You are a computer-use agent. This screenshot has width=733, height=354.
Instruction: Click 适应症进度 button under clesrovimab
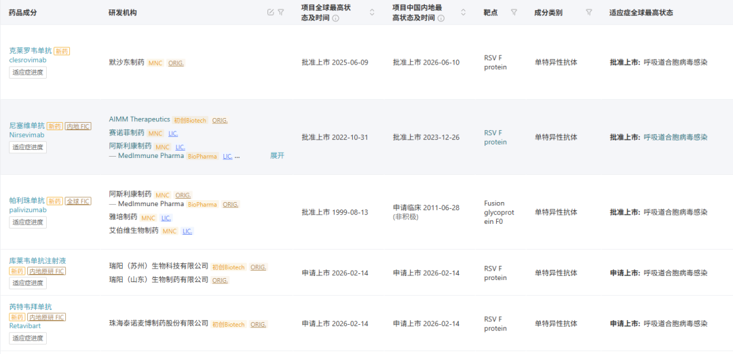[x=28, y=73]
